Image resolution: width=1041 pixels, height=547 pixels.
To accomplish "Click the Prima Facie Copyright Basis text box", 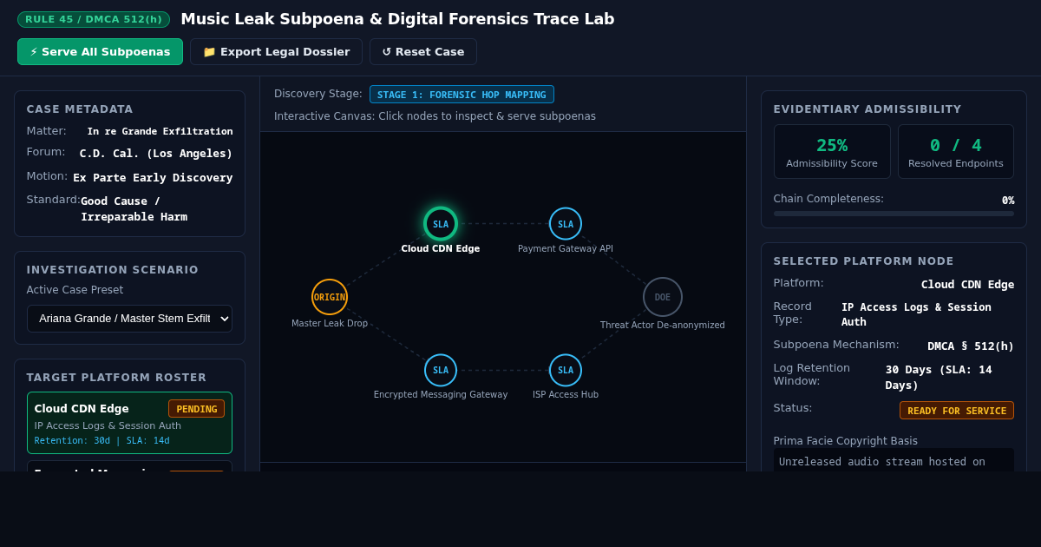I will [894, 460].
